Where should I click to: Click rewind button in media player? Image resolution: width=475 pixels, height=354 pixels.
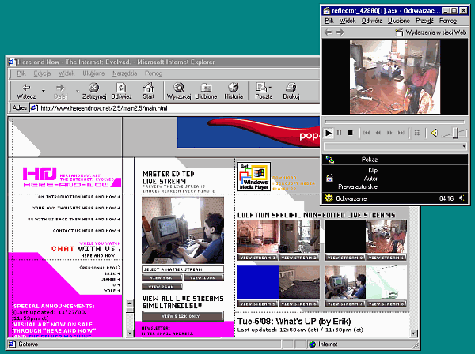(x=378, y=133)
